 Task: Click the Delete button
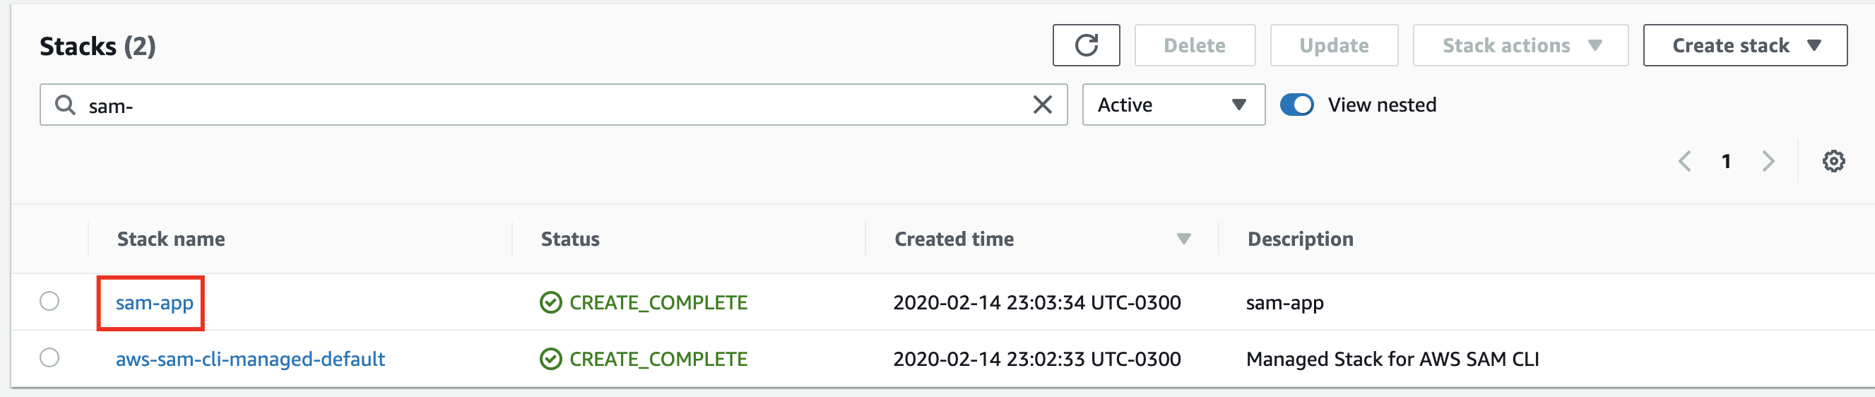1194,45
